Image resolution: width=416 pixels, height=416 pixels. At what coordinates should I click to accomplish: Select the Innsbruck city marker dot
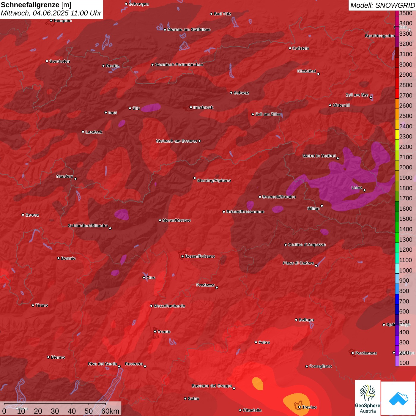coord(191,107)
